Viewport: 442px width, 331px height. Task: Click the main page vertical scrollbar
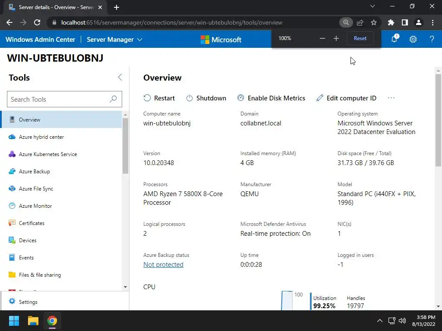(438, 120)
